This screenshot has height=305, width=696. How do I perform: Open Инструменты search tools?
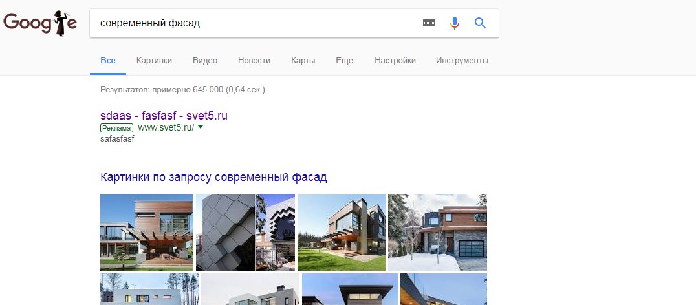click(462, 60)
